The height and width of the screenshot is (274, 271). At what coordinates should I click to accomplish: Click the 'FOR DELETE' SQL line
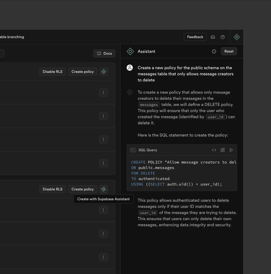coord(143,173)
